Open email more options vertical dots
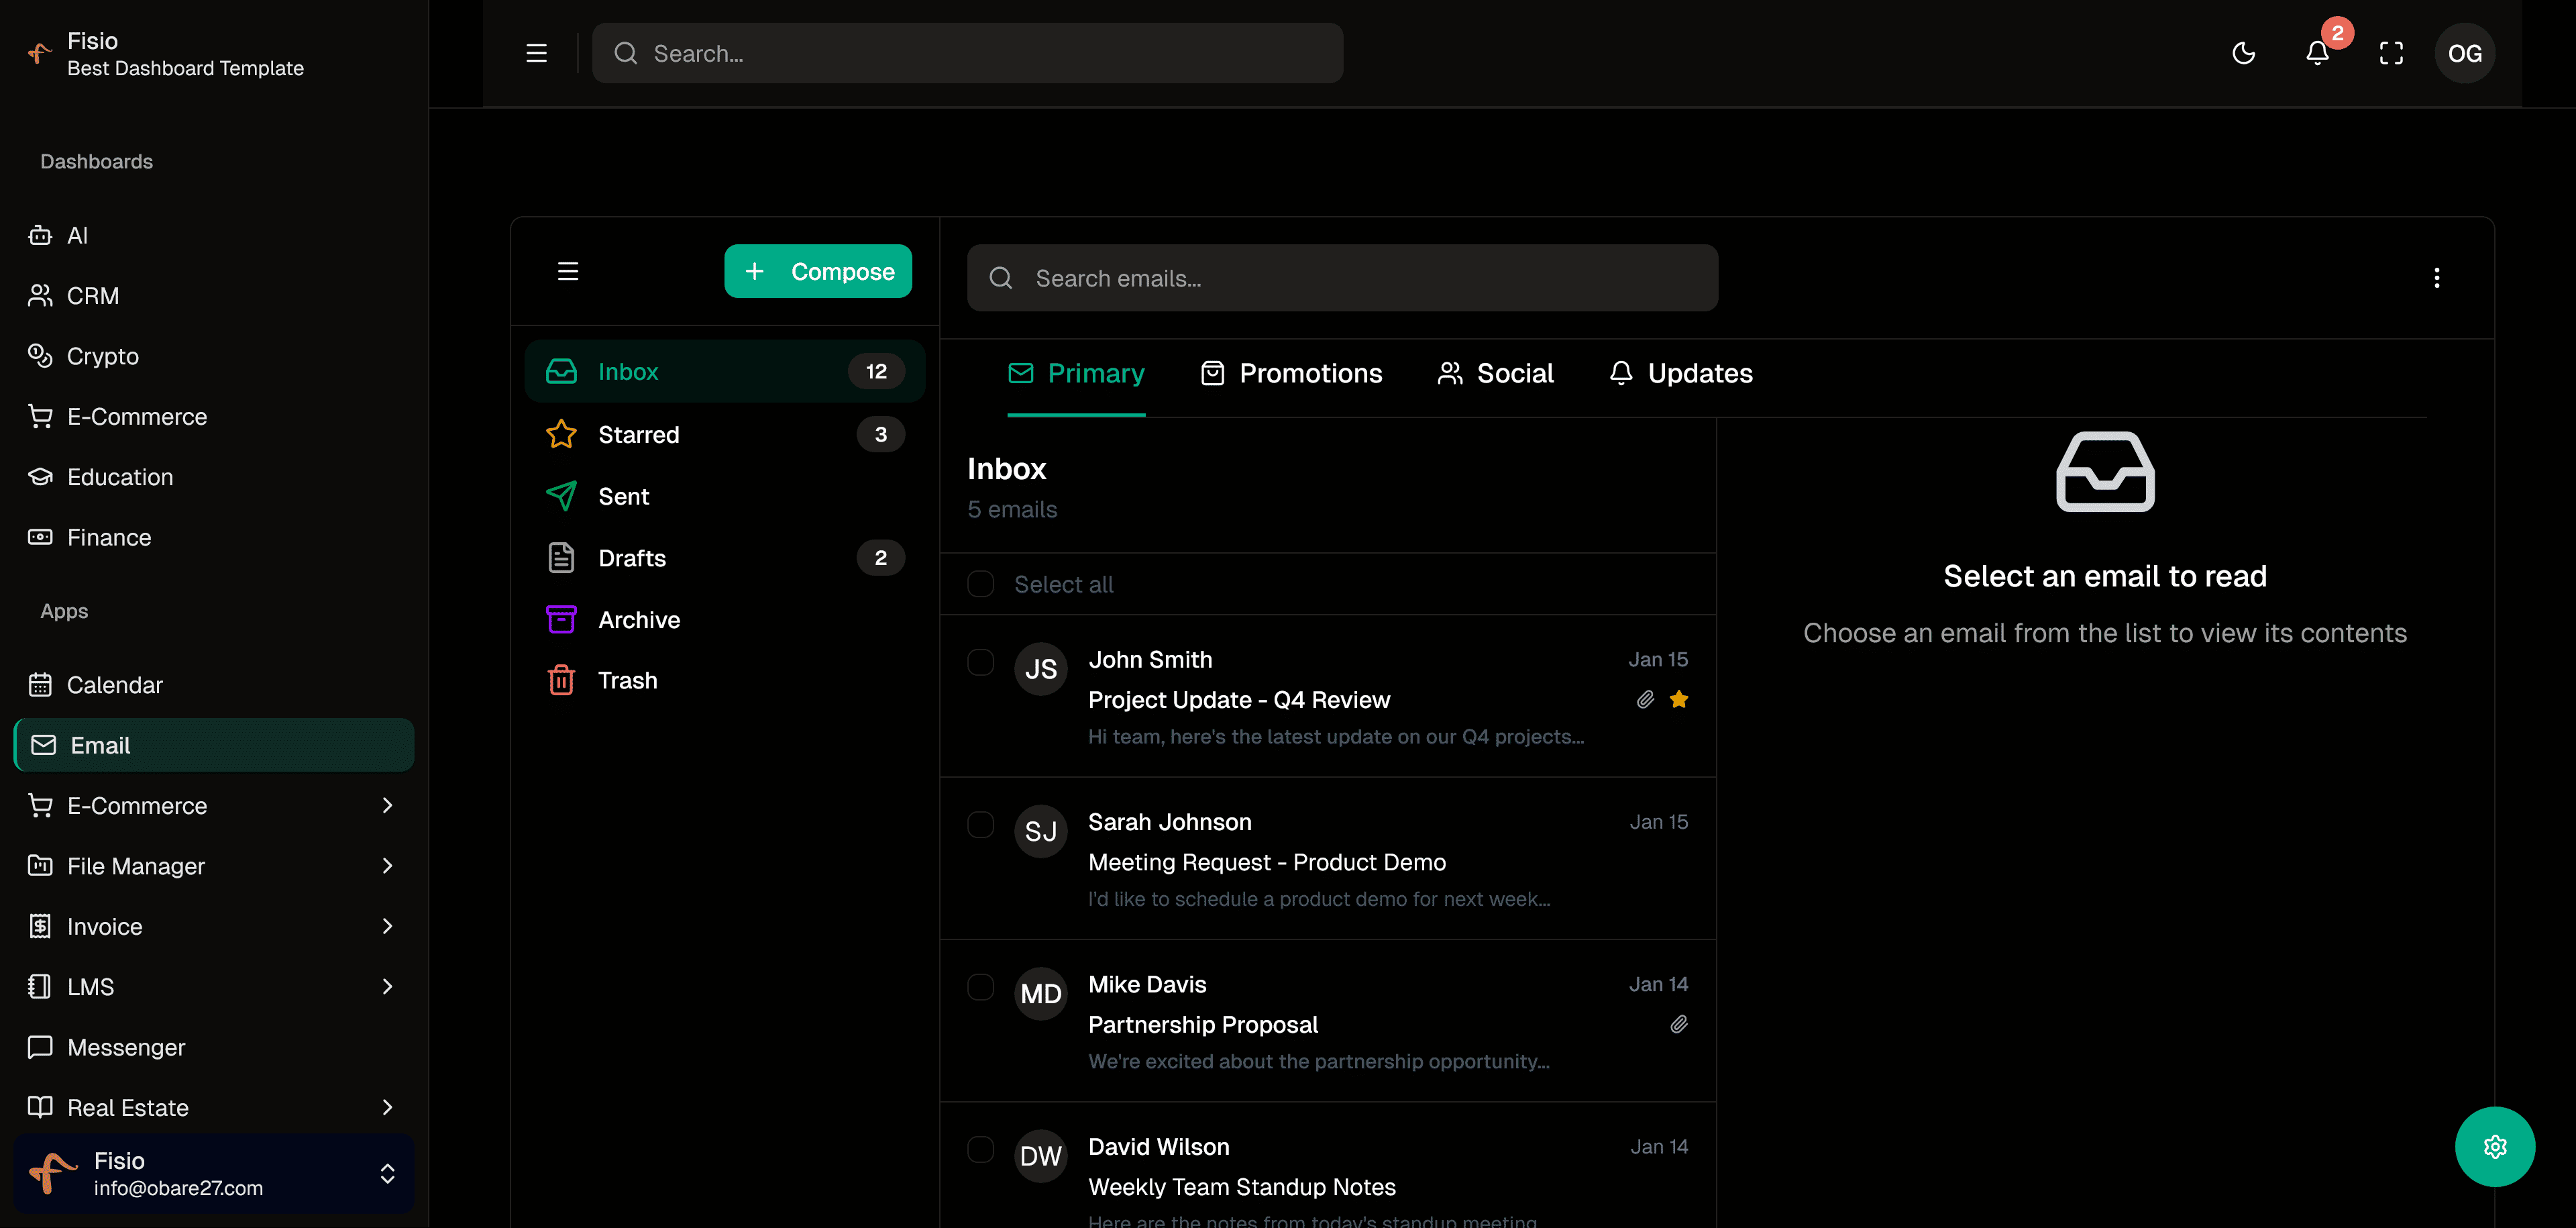Viewport: 2576px width, 1228px height. [x=2436, y=278]
